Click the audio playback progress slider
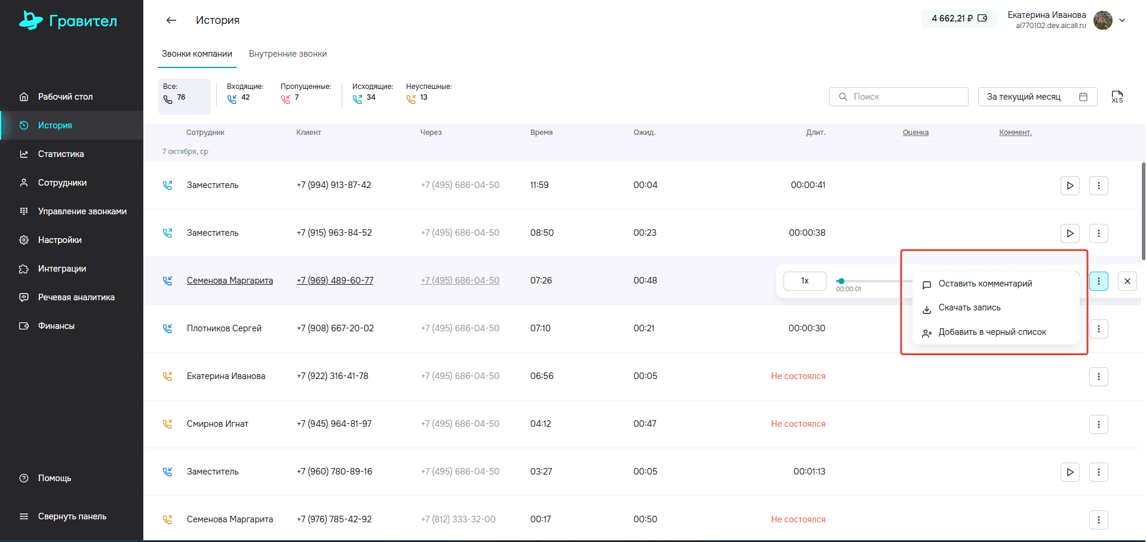 pyautogui.click(x=875, y=281)
